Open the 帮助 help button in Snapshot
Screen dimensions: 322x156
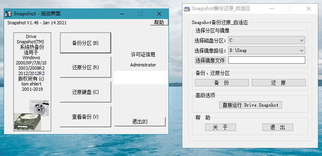159,22
